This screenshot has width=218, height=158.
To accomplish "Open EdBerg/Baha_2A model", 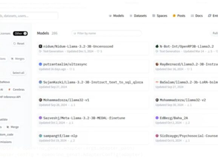I will [x=186, y=120].
